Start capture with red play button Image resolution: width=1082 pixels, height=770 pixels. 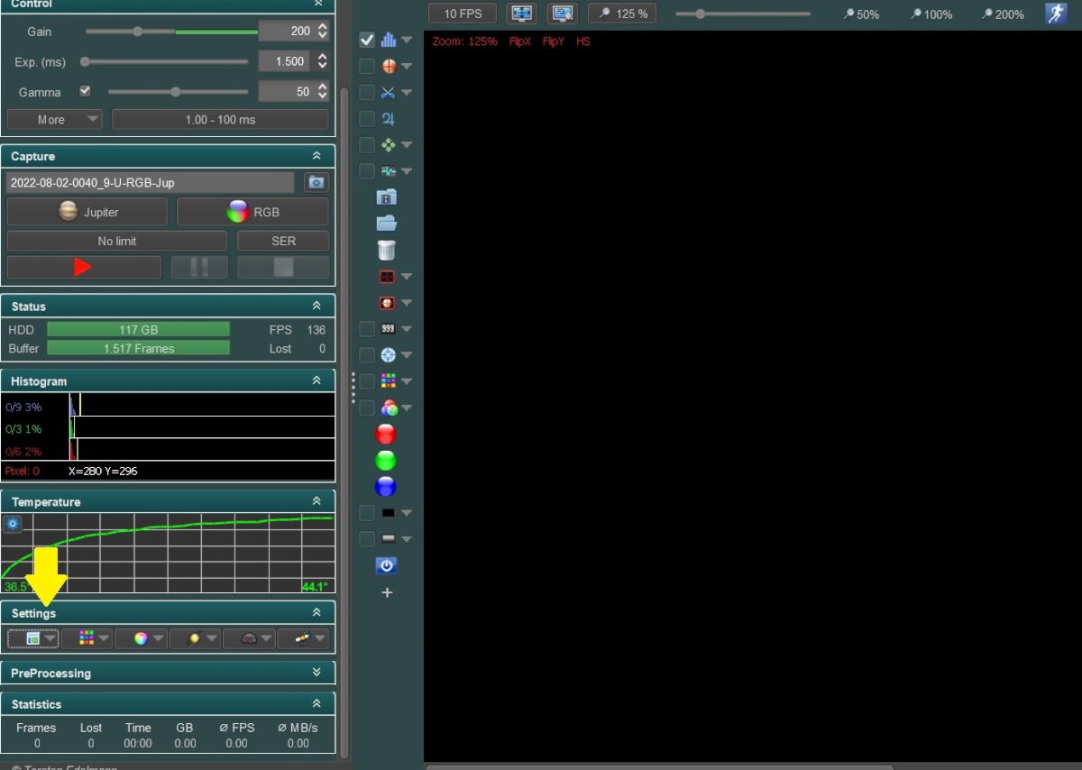click(83, 267)
